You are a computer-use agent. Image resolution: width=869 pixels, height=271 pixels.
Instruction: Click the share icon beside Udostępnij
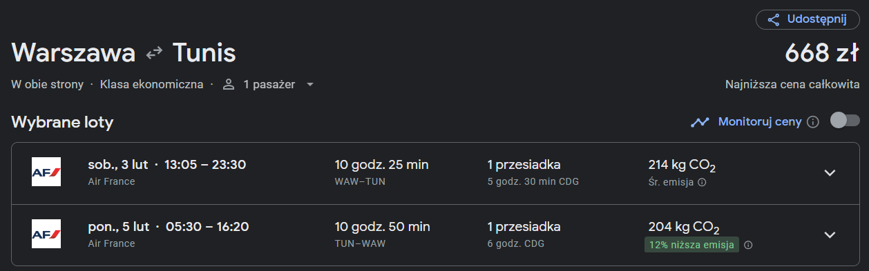(x=774, y=19)
